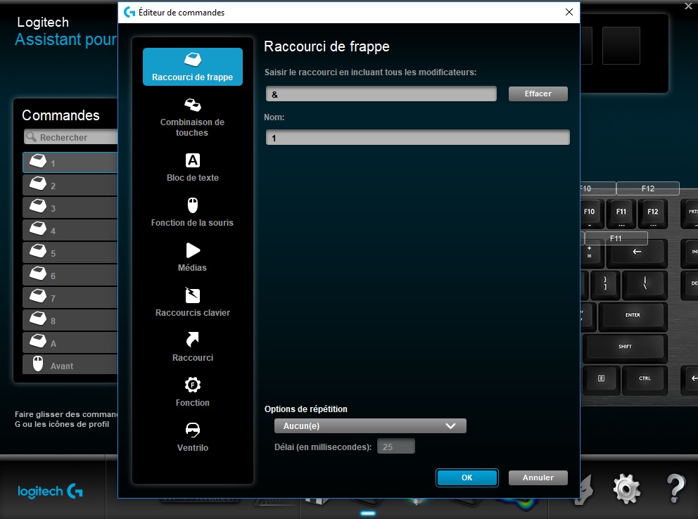Focus the shortcut keystroke input field
698x519 pixels.
pos(381,94)
